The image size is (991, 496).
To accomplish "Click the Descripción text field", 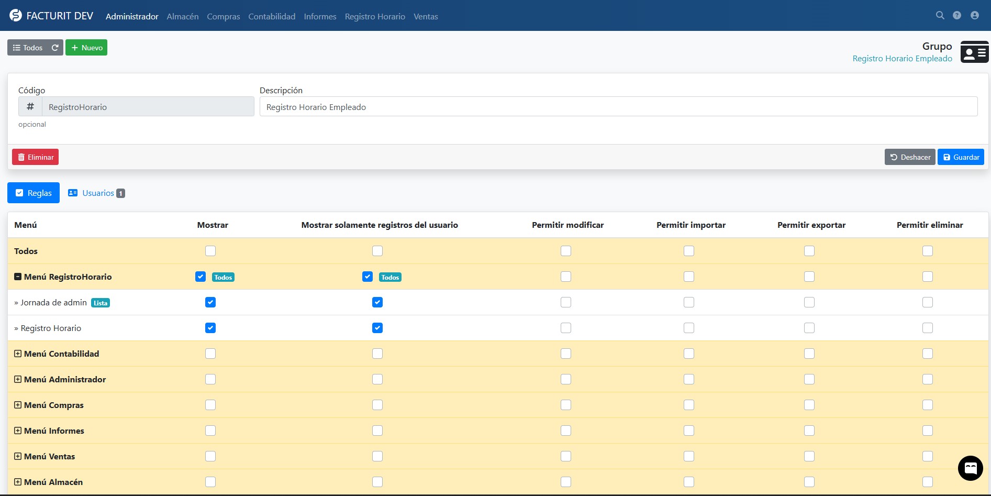I will tap(618, 107).
